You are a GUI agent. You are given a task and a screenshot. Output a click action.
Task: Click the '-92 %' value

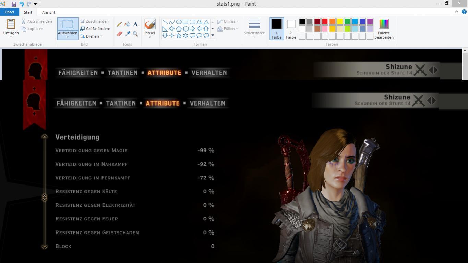[x=206, y=164]
